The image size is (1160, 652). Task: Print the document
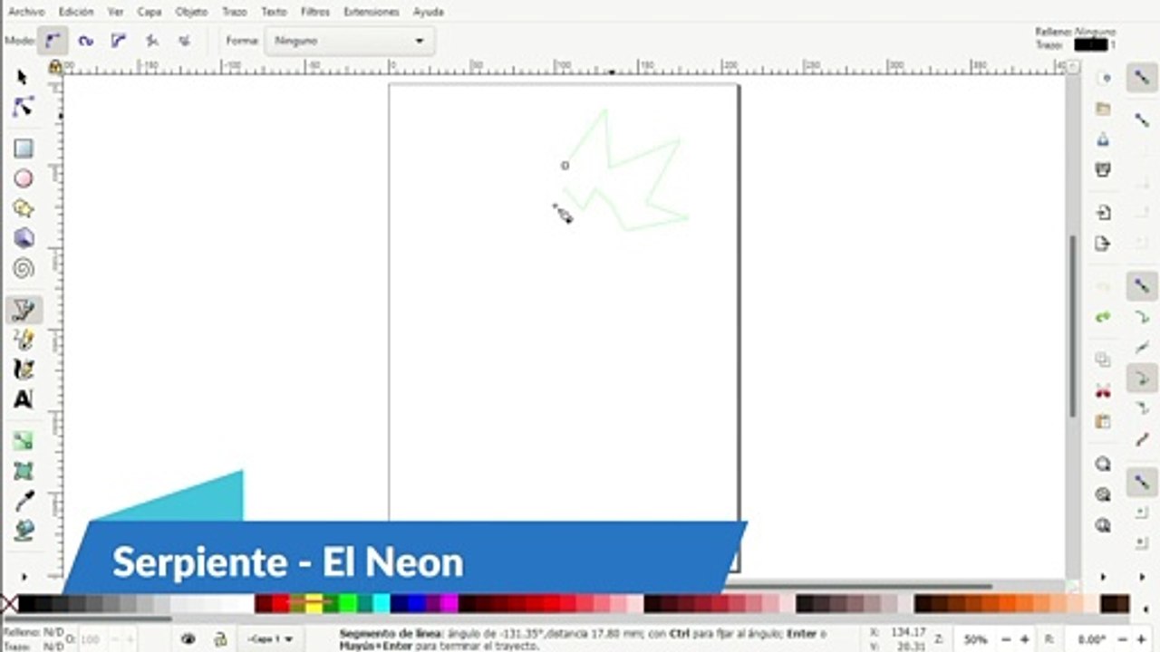tap(1103, 169)
